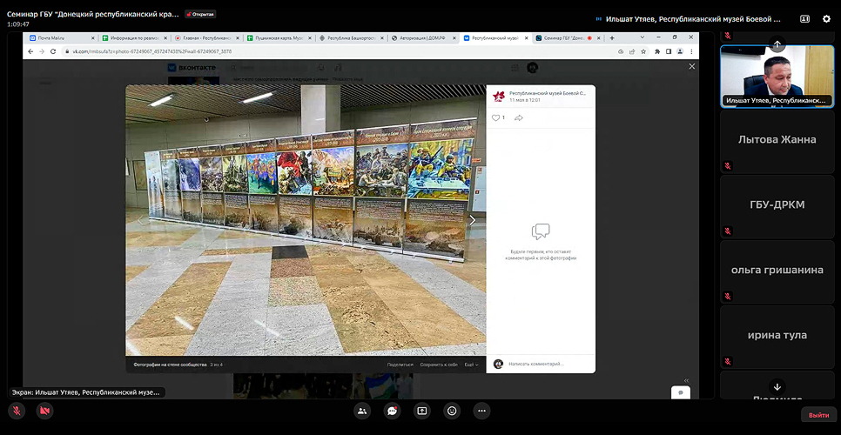Switch to Авторизация ДОМ.РФ browser tab

point(422,38)
